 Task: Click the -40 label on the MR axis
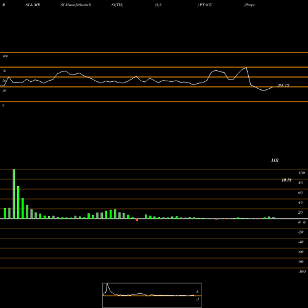301,242
